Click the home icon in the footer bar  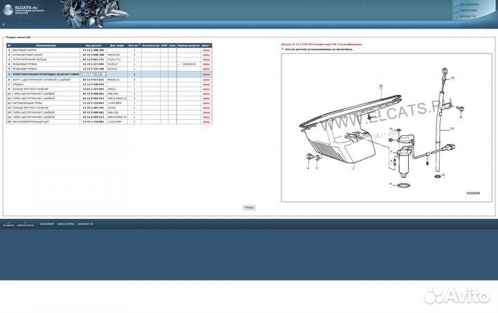pos(8,224)
